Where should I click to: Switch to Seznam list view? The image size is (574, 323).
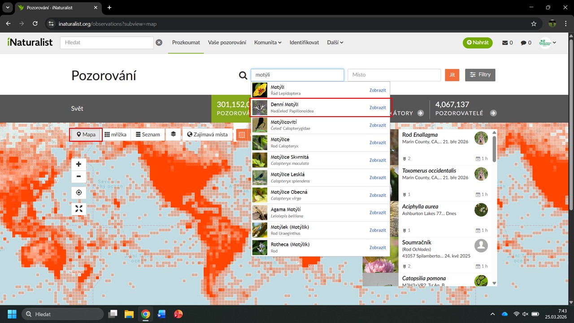148,135
